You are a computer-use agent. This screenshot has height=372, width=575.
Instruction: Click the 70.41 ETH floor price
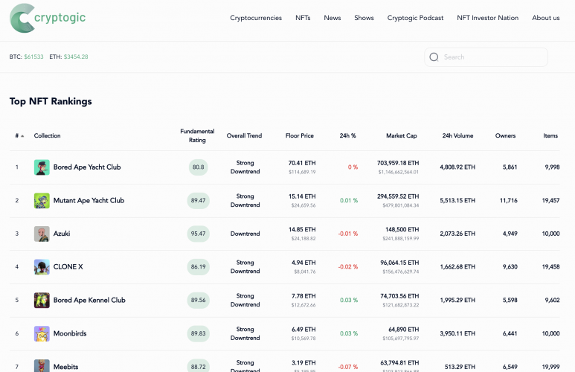[302, 163]
